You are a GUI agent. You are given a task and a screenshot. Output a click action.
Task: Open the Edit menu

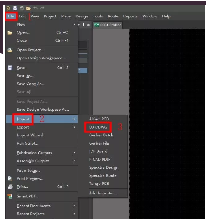[x=22, y=16]
